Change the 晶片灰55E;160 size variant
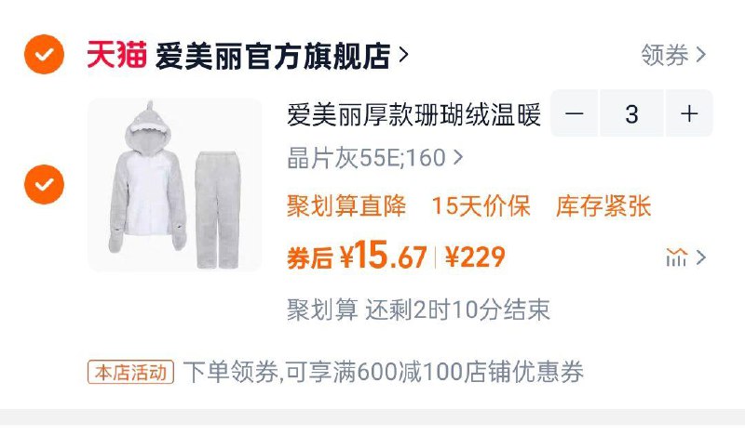 [x=366, y=158]
